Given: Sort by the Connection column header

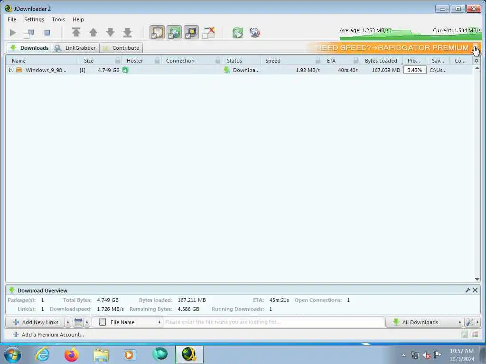Looking at the screenshot, I should click(180, 61).
